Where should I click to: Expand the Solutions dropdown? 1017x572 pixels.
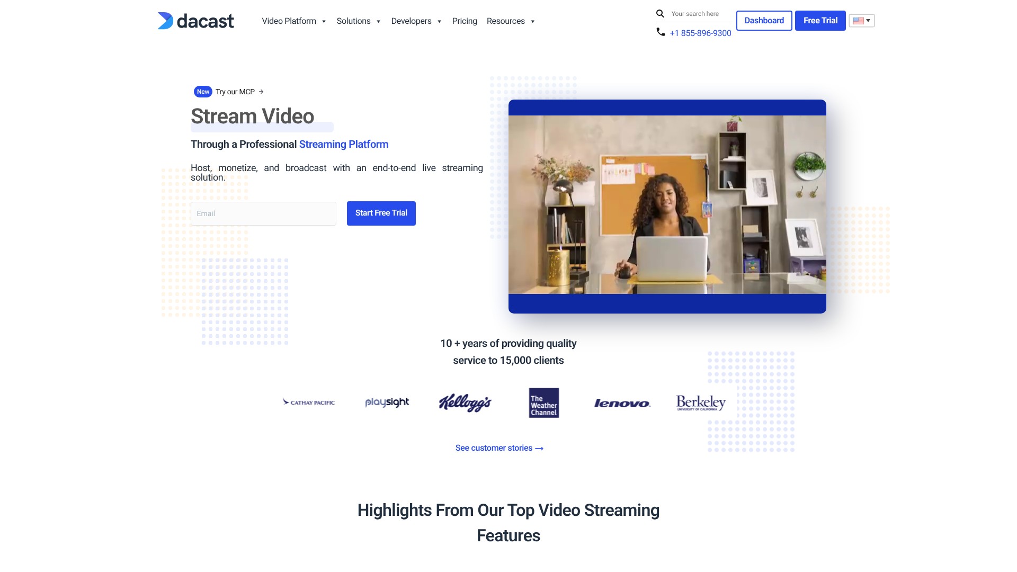(358, 21)
